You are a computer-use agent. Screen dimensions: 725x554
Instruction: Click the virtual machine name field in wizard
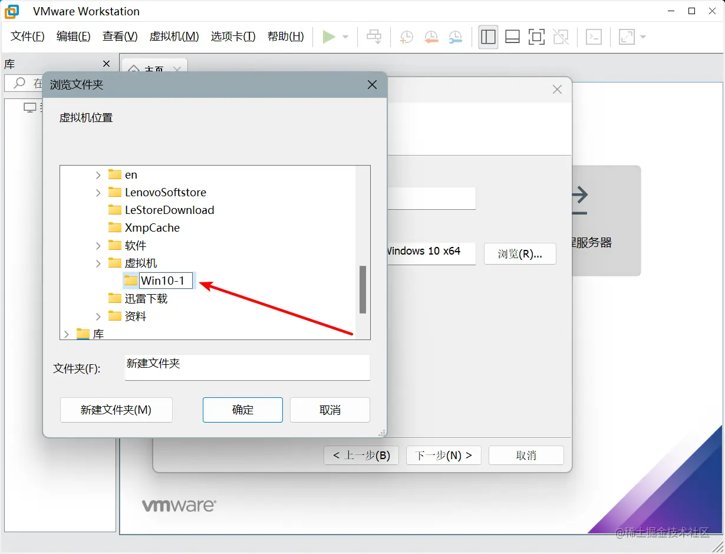click(x=431, y=198)
